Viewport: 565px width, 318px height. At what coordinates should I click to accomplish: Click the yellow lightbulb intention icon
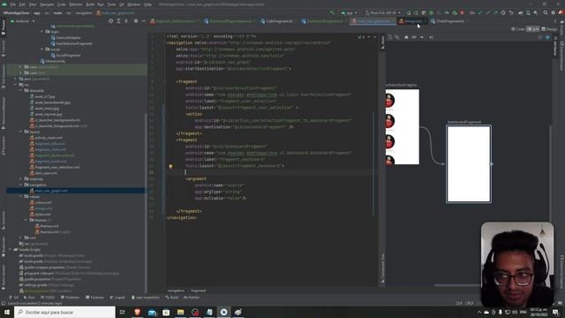pos(170,167)
